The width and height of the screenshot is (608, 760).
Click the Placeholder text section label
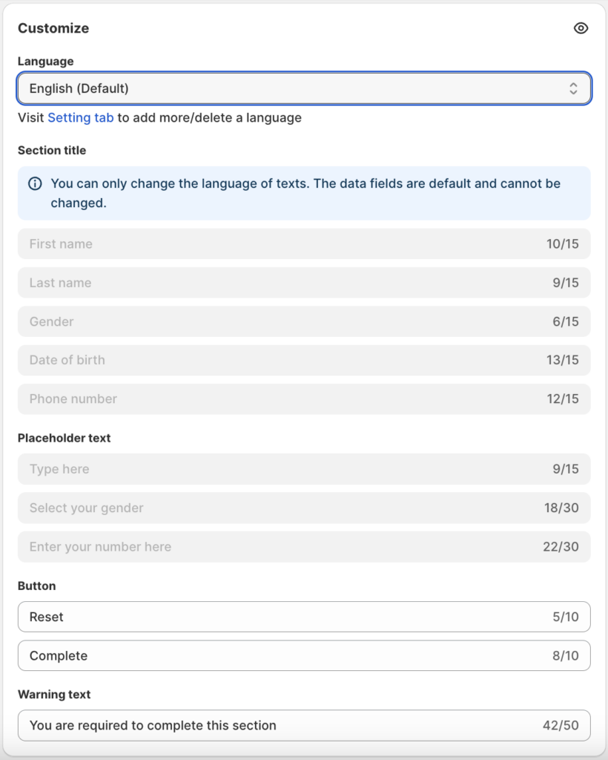tap(64, 438)
